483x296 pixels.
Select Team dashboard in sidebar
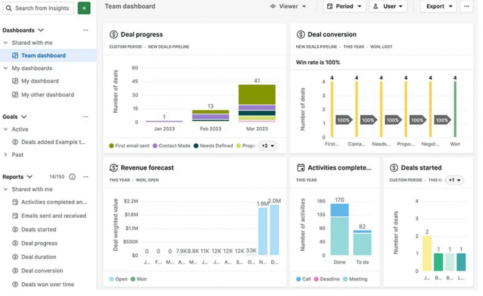pyautogui.click(x=49, y=56)
